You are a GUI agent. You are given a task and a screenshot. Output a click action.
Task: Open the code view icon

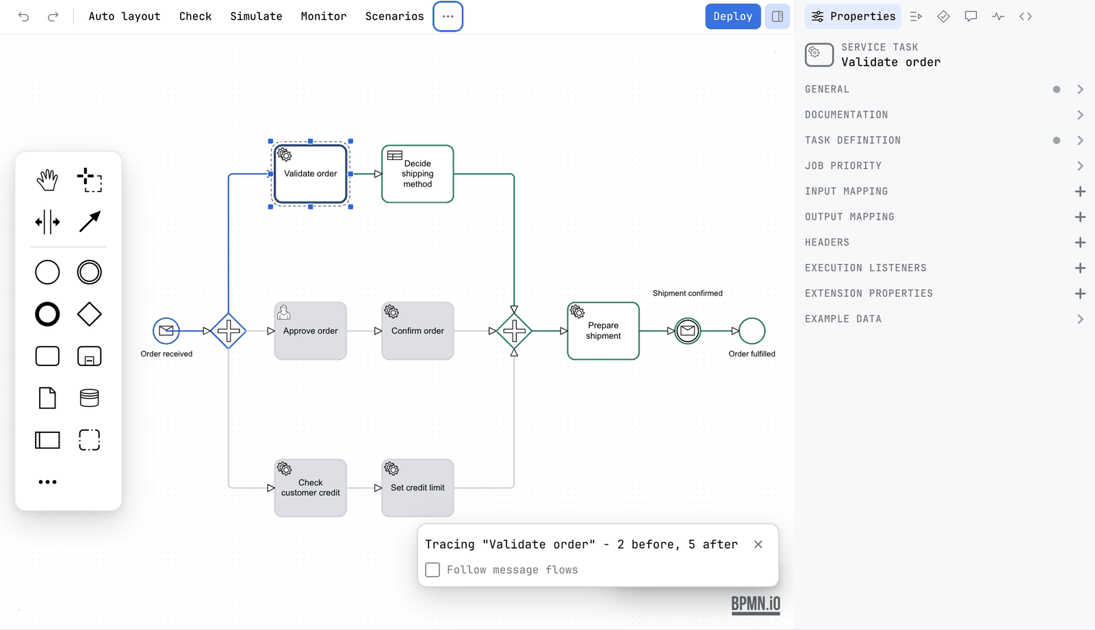[1025, 16]
